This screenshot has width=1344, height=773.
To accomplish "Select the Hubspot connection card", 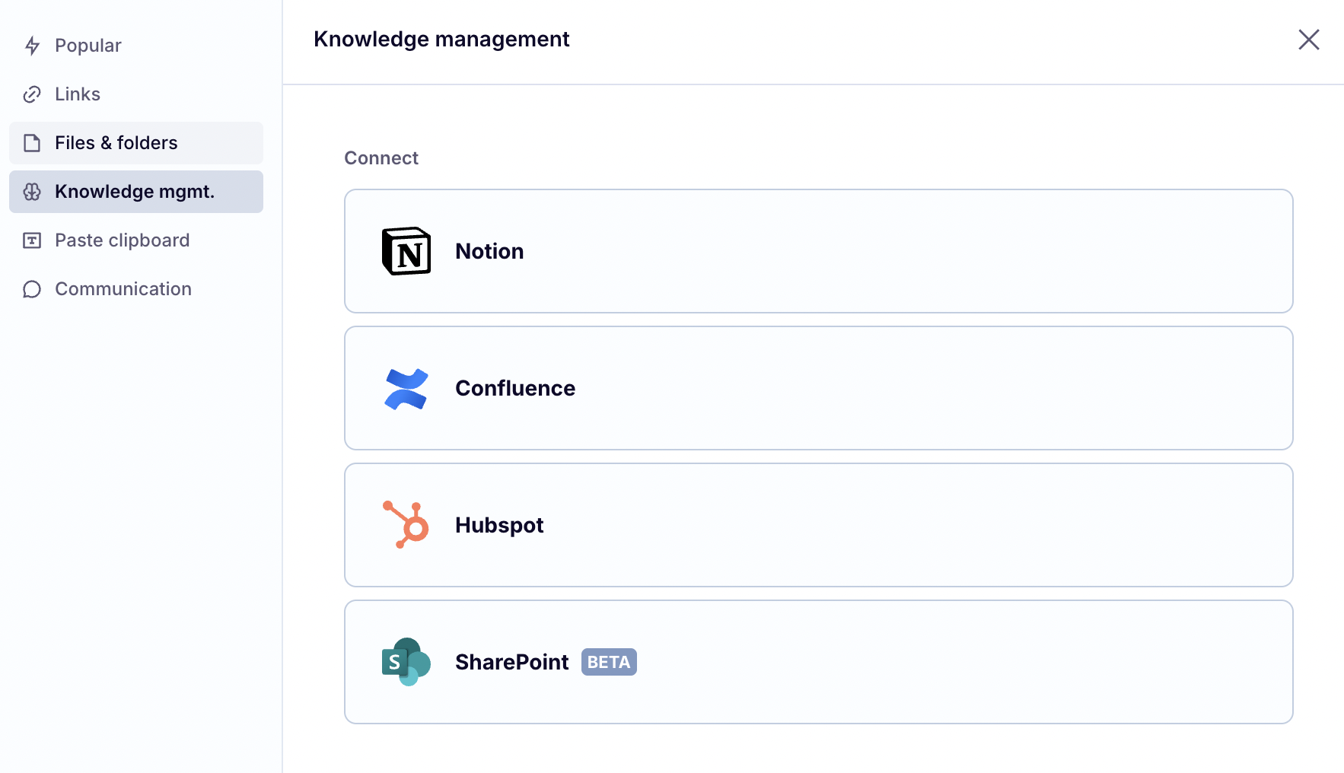I will tap(818, 525).
